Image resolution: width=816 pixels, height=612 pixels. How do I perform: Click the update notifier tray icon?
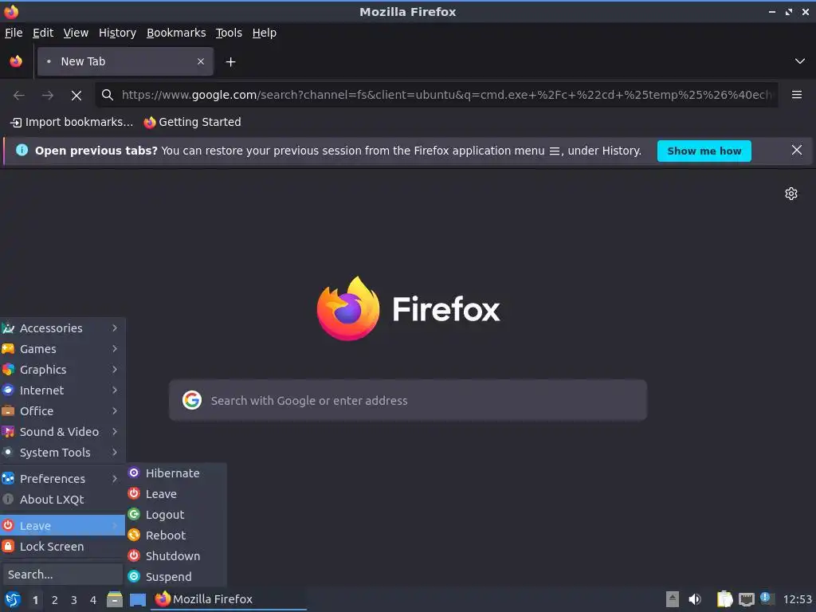click(x=767, y=598)
